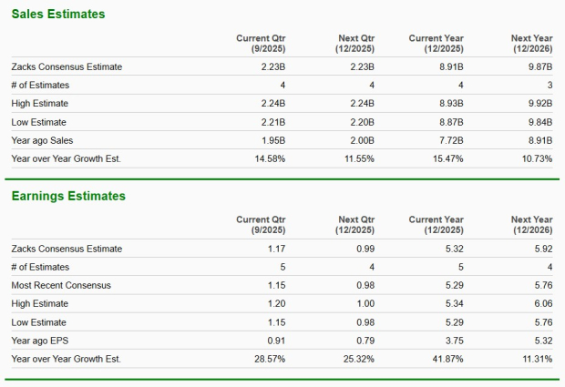Select Next Year (12/2026) header in Sales table
Viewport: 565px width, 387px height.
tap(531, 43)
